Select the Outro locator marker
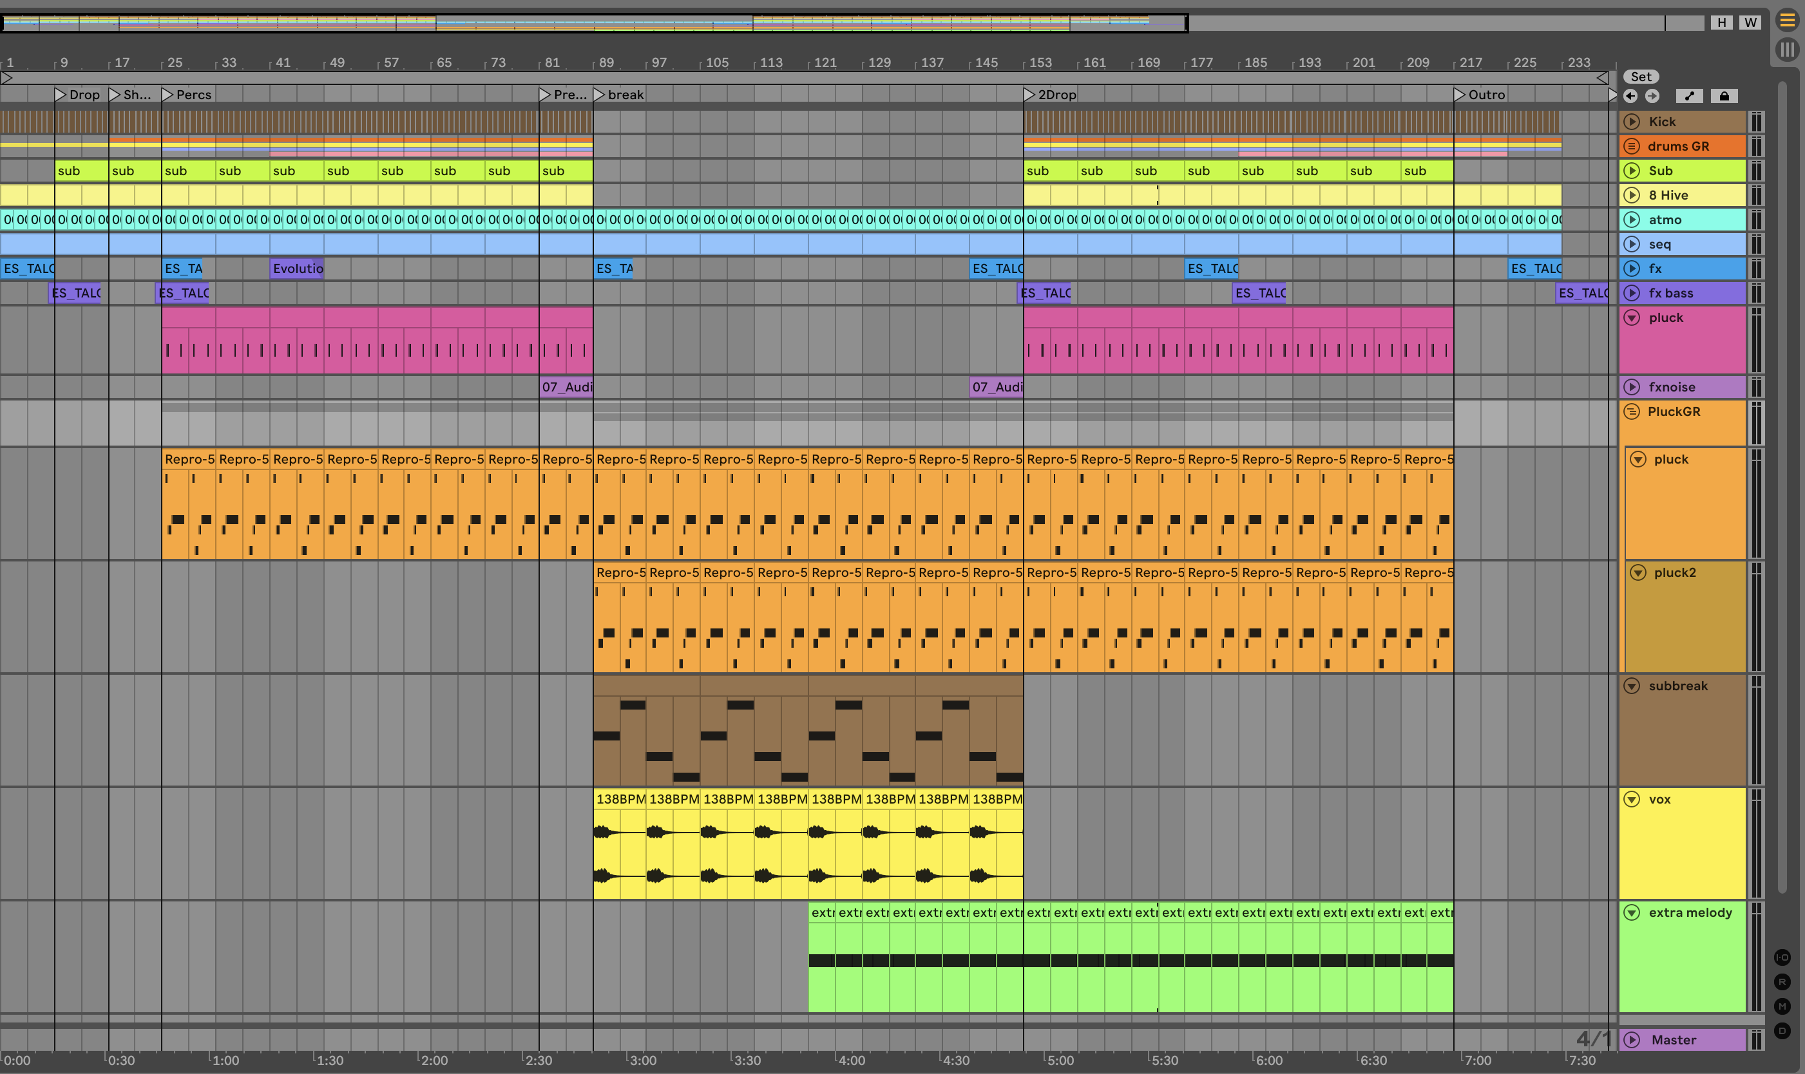This screenshot has height=1074, width=1805. [x=1459, y=95]
